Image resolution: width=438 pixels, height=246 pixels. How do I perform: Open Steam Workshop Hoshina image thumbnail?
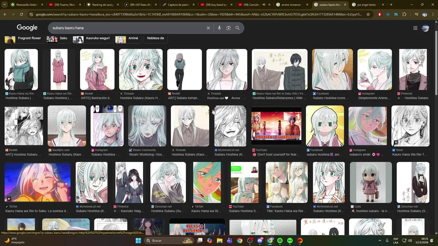(147, 126)
